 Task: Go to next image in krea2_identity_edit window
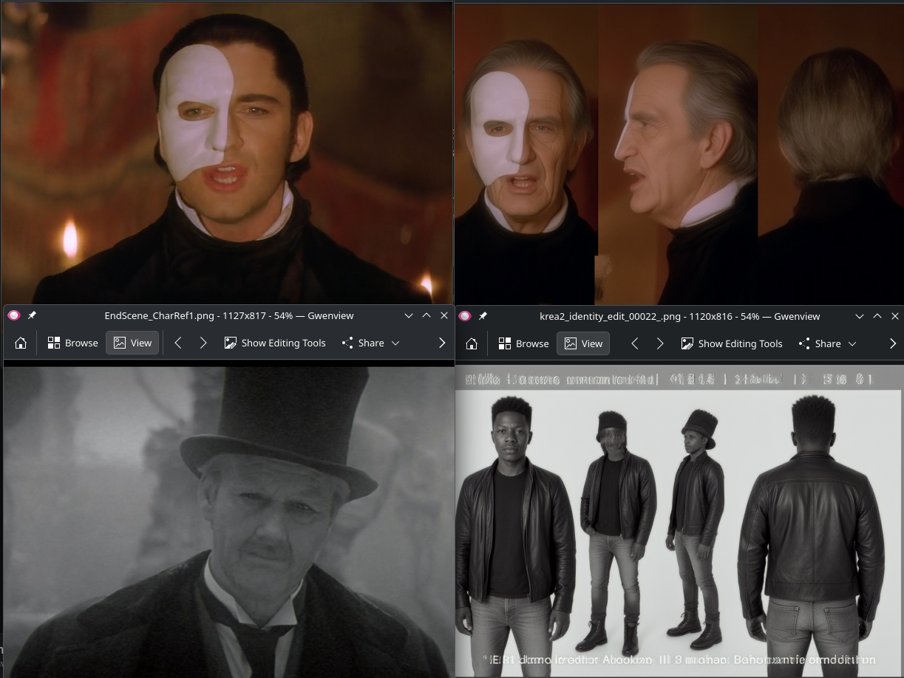point(659,343)
